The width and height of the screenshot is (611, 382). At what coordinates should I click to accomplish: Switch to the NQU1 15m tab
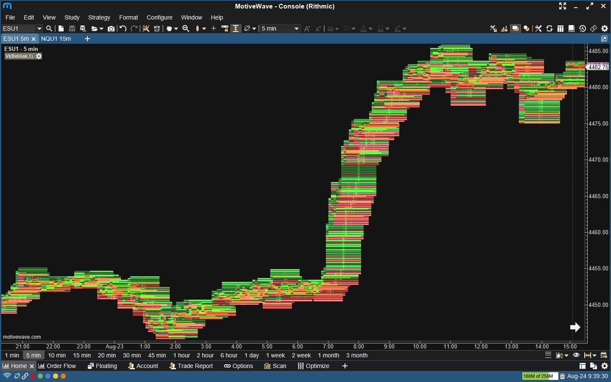tap(56, 39)
